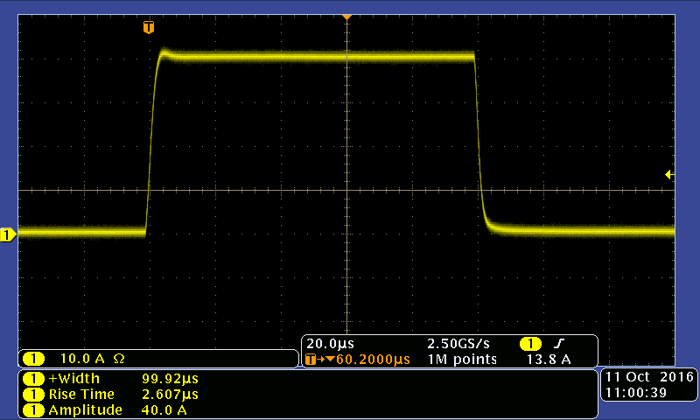Screen dimensions: 700x420
Task: Click the yellow trigger level arrow
Action: [669, 174]
